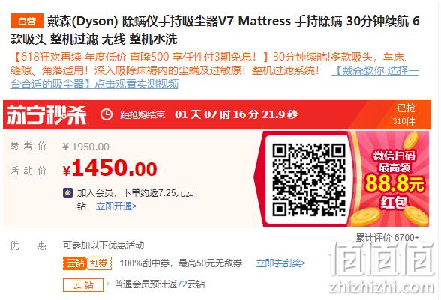Viewport: 441px width, 300px height.
Task: Click the countdown timer 01天07时16分
Action: 236,114
